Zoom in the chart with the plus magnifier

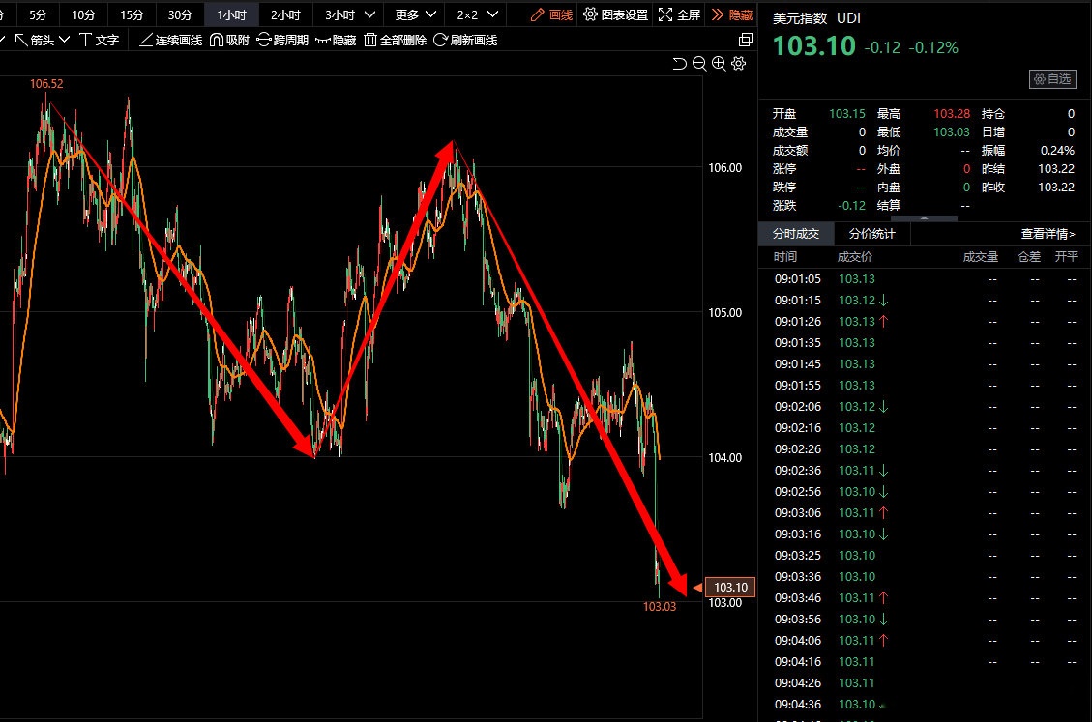click(x=719, y=64)
